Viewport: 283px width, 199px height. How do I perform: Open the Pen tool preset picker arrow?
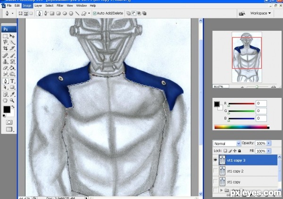point(12,13)
